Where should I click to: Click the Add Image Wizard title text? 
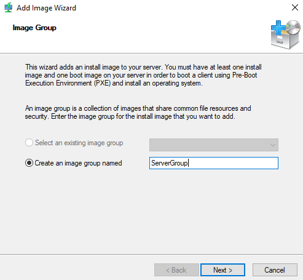tap(46, 8)
